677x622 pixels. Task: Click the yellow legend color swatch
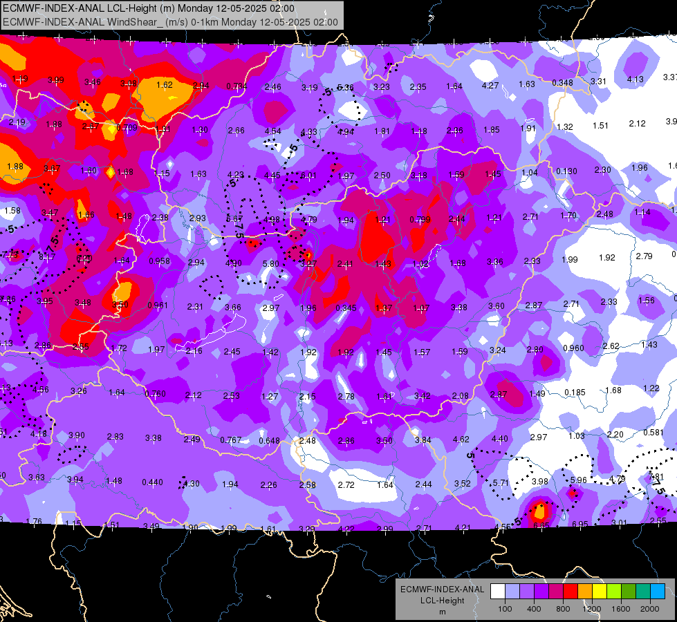click(600, 592)
